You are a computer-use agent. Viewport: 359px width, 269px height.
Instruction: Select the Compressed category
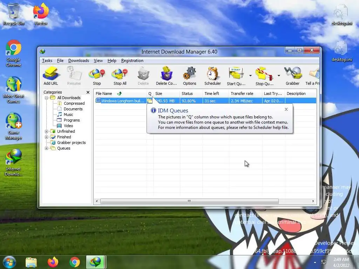[74, 103]
